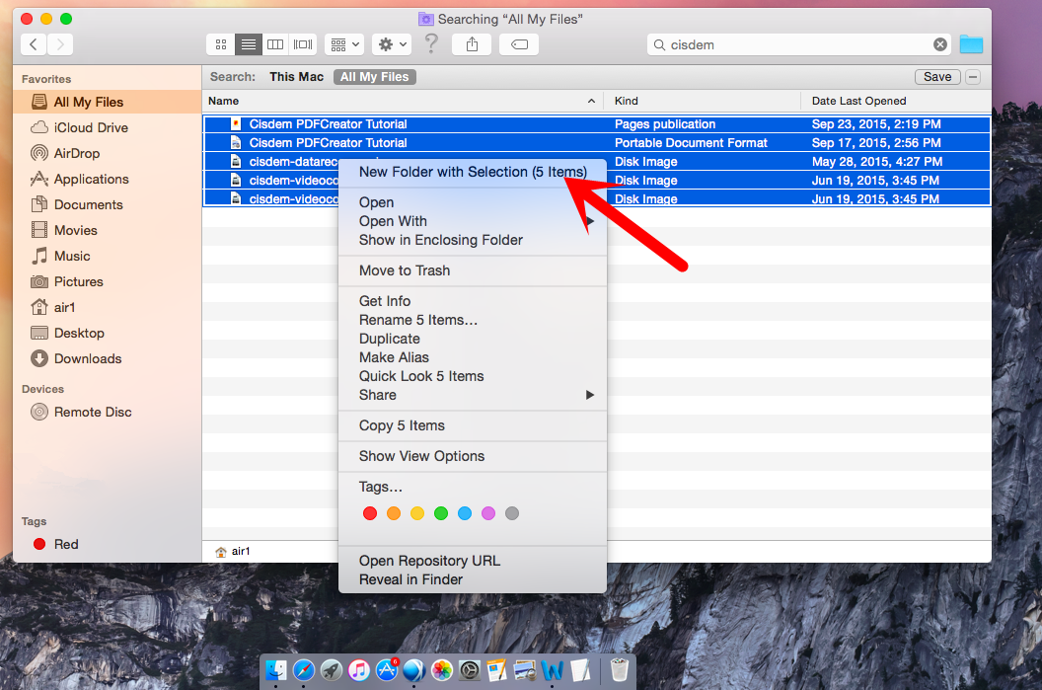
Task: Open the item arrangement dropdown
Action: coord(344,44)
